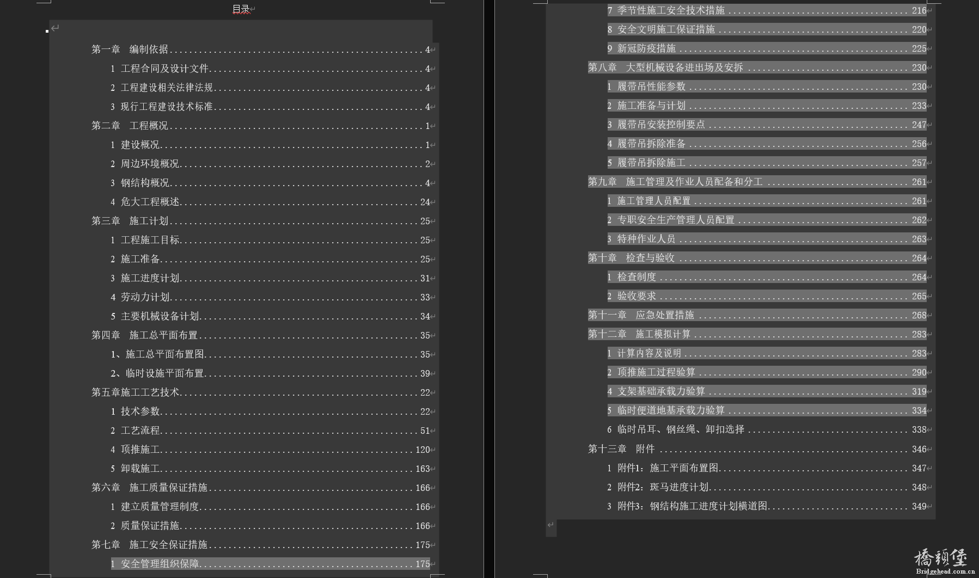
Task: Click the 目录 title text
Action: [x=241, y=9]
